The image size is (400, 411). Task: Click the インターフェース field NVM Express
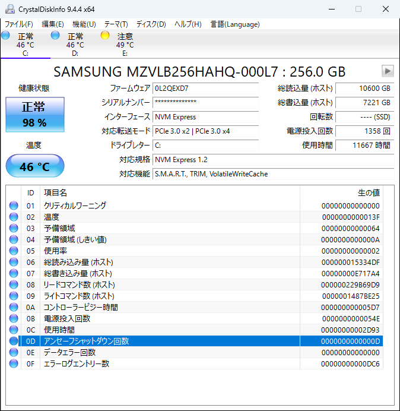tap(205, 117)
